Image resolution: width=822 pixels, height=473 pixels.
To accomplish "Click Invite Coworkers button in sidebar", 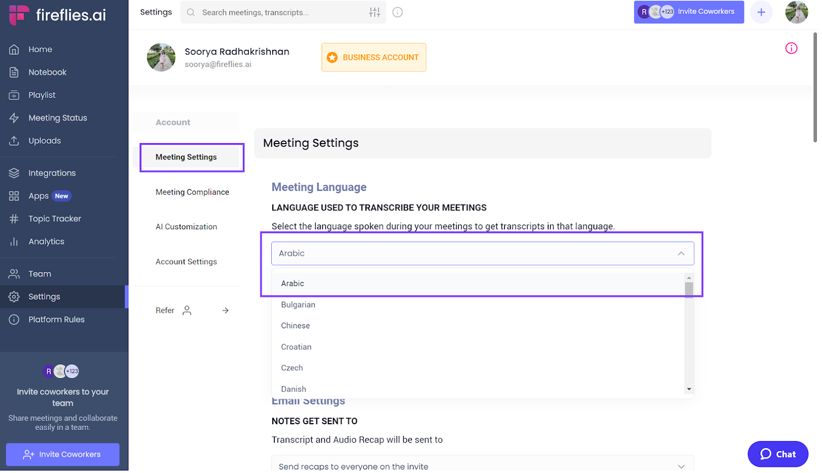I will pyautogui.click(x=63, y=455).
